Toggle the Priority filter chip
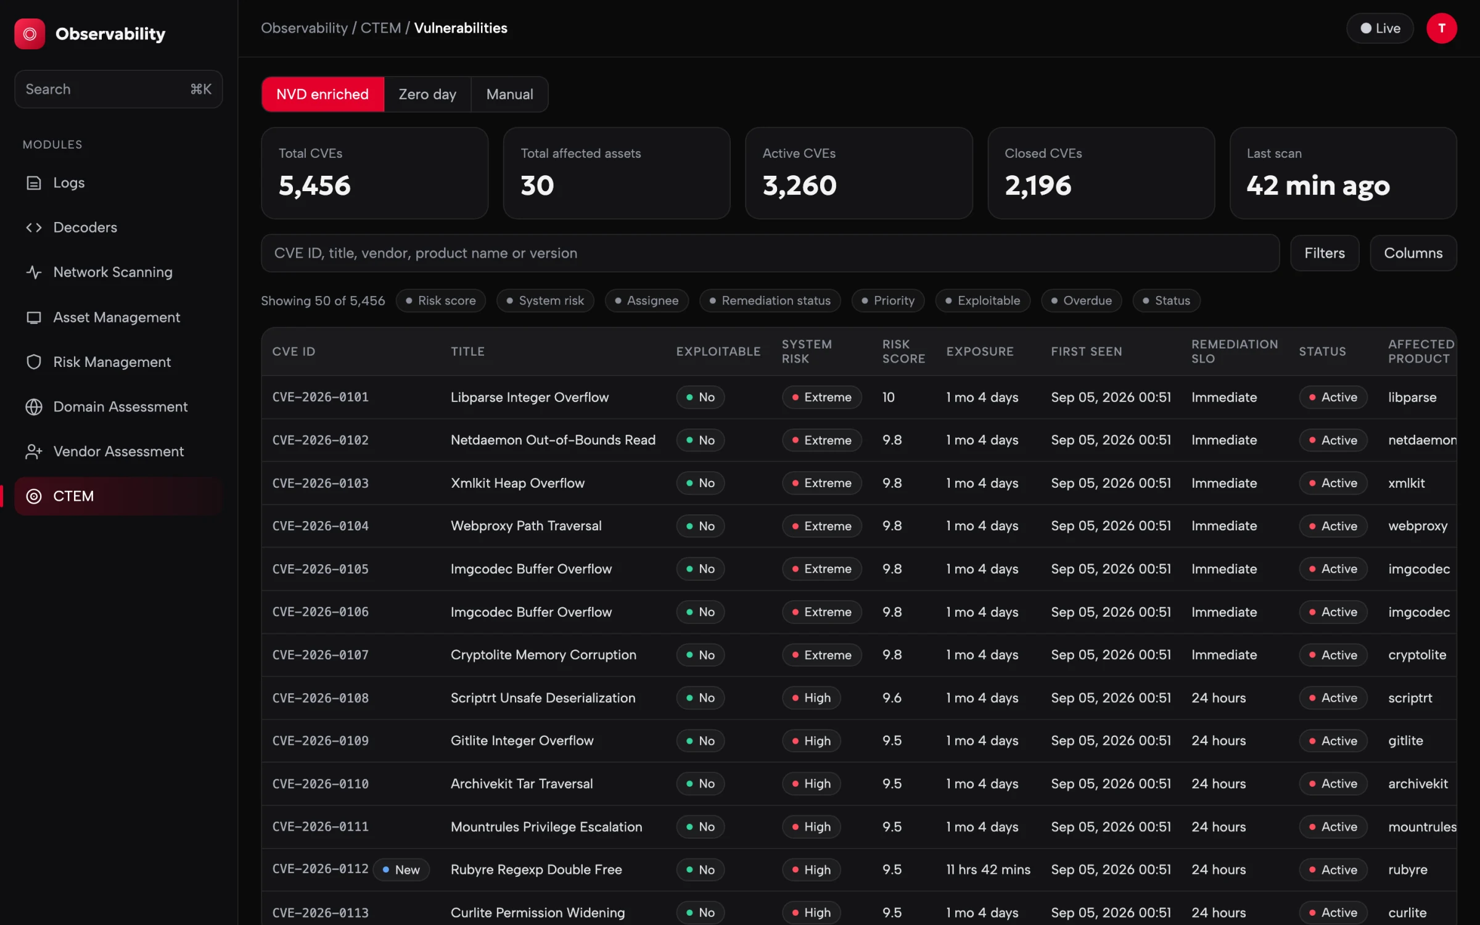 (888, 301)
